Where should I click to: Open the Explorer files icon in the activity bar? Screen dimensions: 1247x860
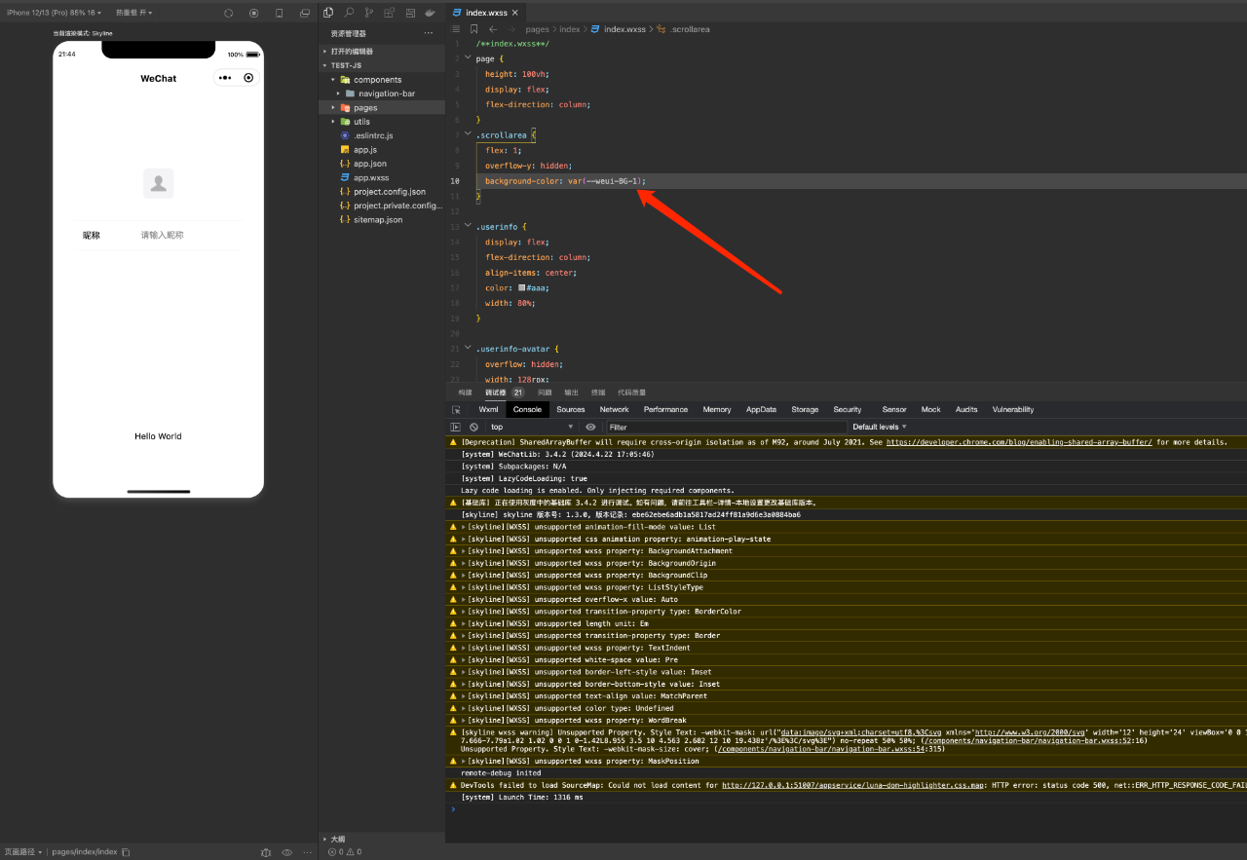click(328, 13)
